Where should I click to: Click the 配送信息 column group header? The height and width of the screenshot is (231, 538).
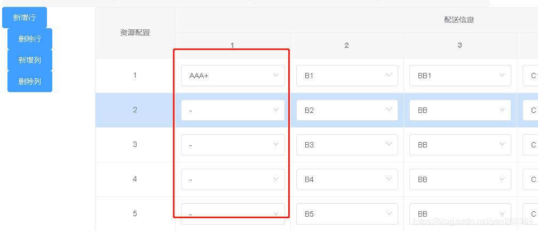pyautogui.click(x=459, y=20)
